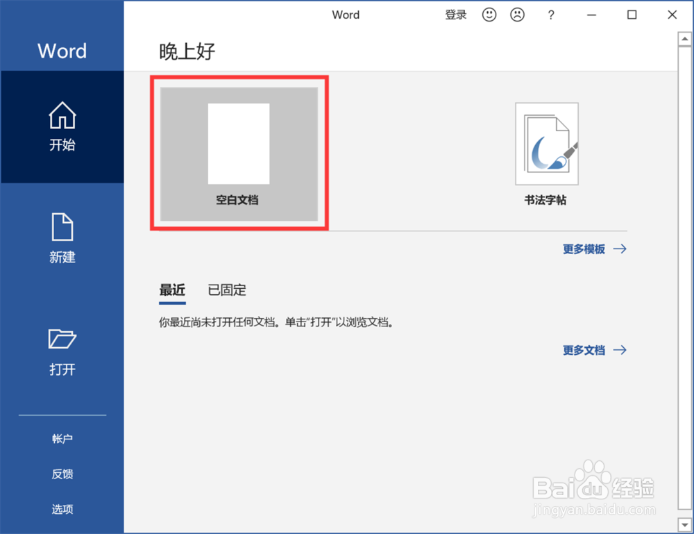This screenshot has height=534, width=694.
Task: Open 选项 options in sidebar
Action: (62, 509)
